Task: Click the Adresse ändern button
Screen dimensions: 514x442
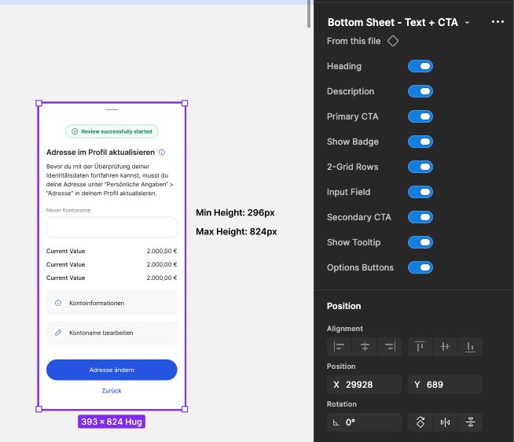Action: tap(112, 370)
